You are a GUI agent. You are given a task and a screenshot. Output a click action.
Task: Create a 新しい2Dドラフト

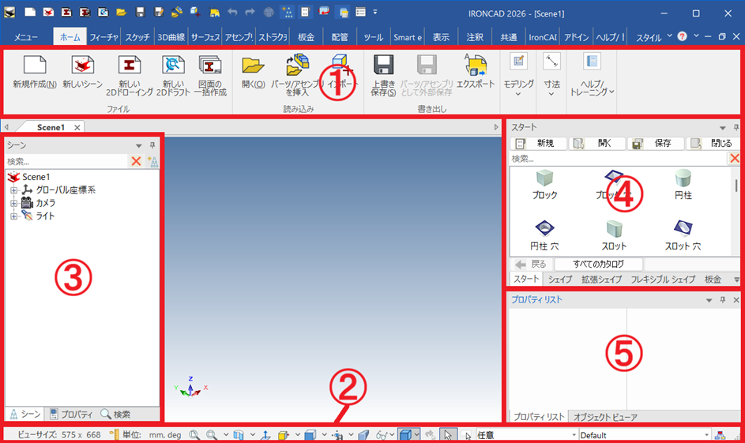[174, 65]
